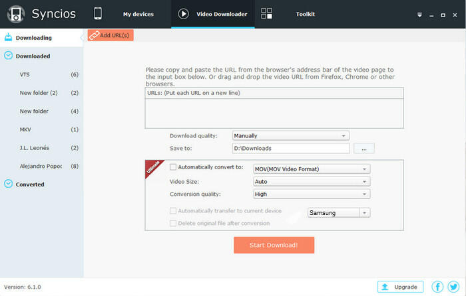Click the Toolkit grid icon
466x296 pixels.
[x=266, y=14]
